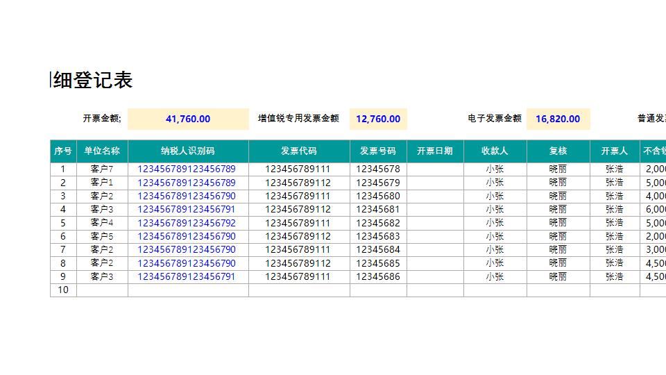This screenshot has width=666, height=375.
Task: Select invoice number 12345686
Action: point(378,277)
